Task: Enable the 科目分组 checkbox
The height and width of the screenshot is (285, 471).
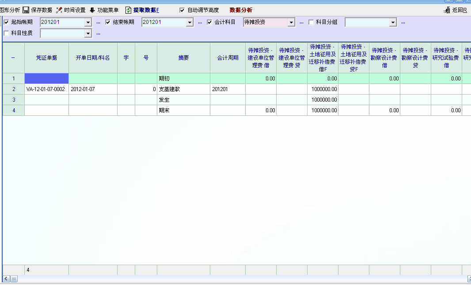Action: point(311,22)
